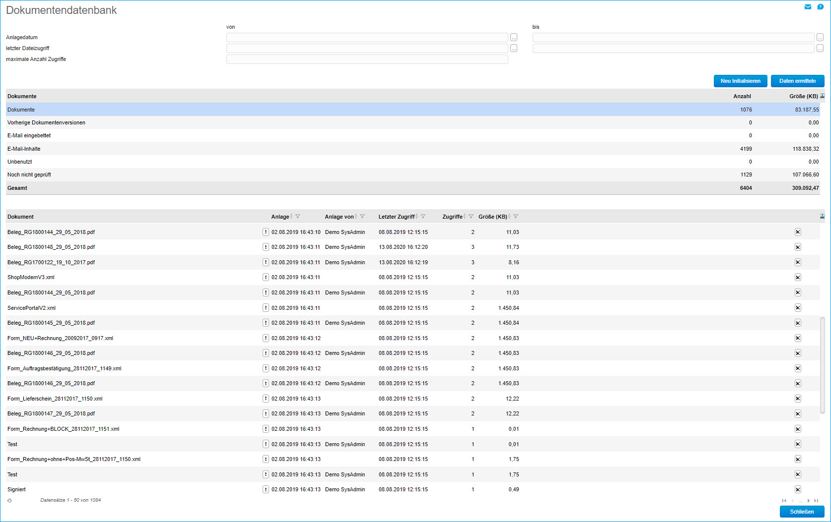Open the Anlage von column filter
Screen dimensions: 831x522
362,217
